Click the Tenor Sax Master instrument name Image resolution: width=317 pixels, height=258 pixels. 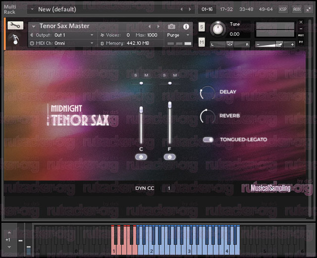pyautogui.click(x=64, y=26)
